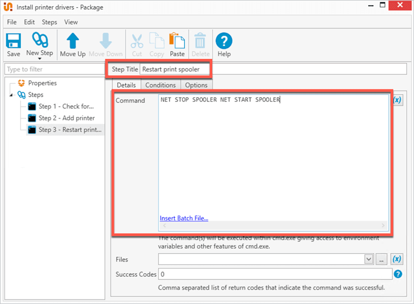414x304 pixels.
Task: Click the (x) variable icon beside Files
Action: [x=397, y=259]
